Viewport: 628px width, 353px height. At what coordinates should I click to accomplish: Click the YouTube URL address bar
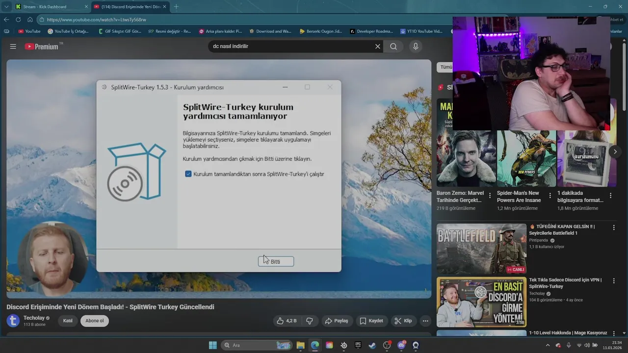[x=245, y=20]
